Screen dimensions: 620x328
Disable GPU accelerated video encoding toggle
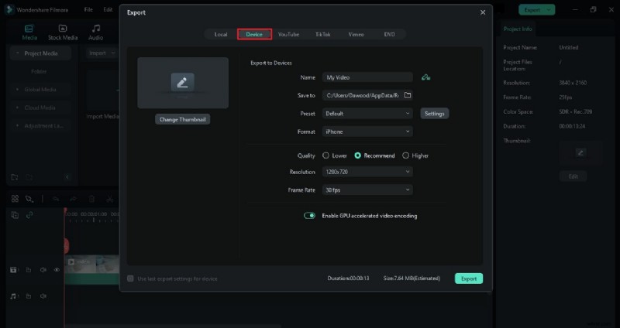pos(310,216)
